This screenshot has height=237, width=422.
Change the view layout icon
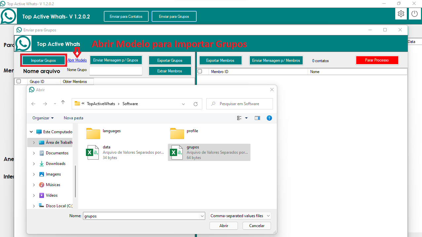click(x=239, y=118)
